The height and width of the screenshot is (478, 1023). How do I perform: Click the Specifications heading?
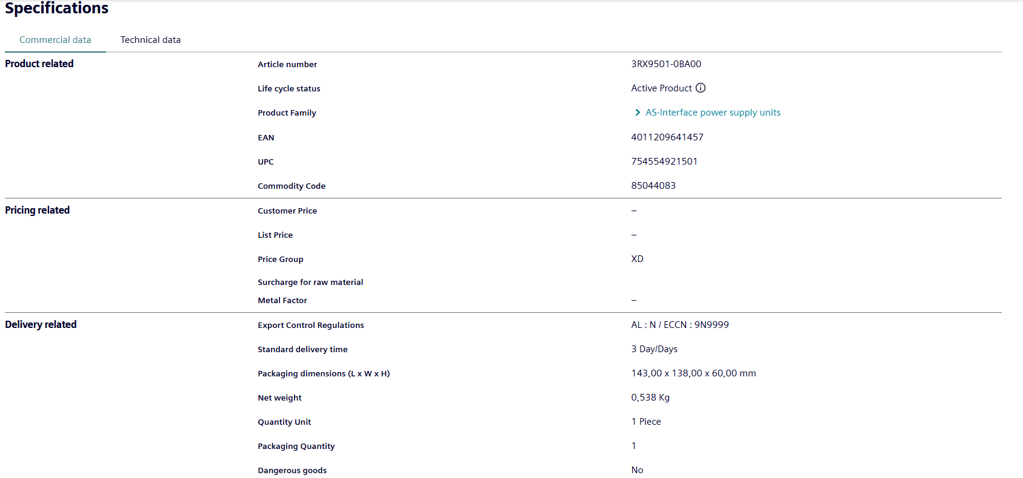57,8
